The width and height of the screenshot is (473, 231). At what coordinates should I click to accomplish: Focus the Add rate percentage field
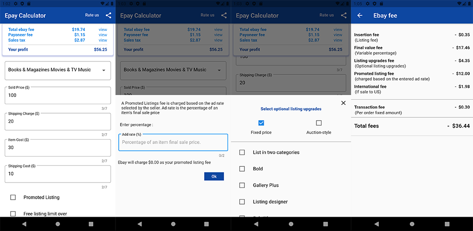pyautogui.click(x=173, y=142)
